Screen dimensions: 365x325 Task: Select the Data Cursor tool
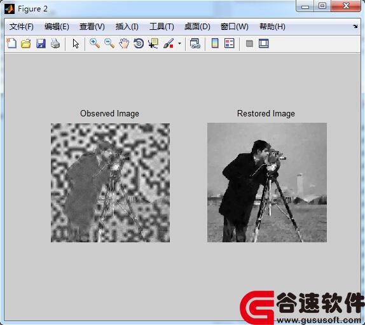tap(153, 43)
